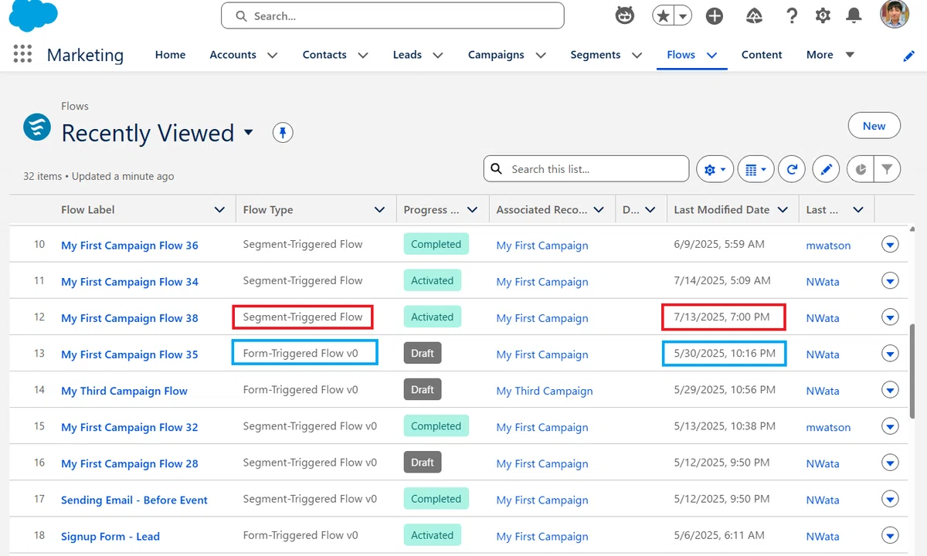Click the Completed badge of Flow 32
This screenshot has width=927, height=556.
click(x=436, y=426)
